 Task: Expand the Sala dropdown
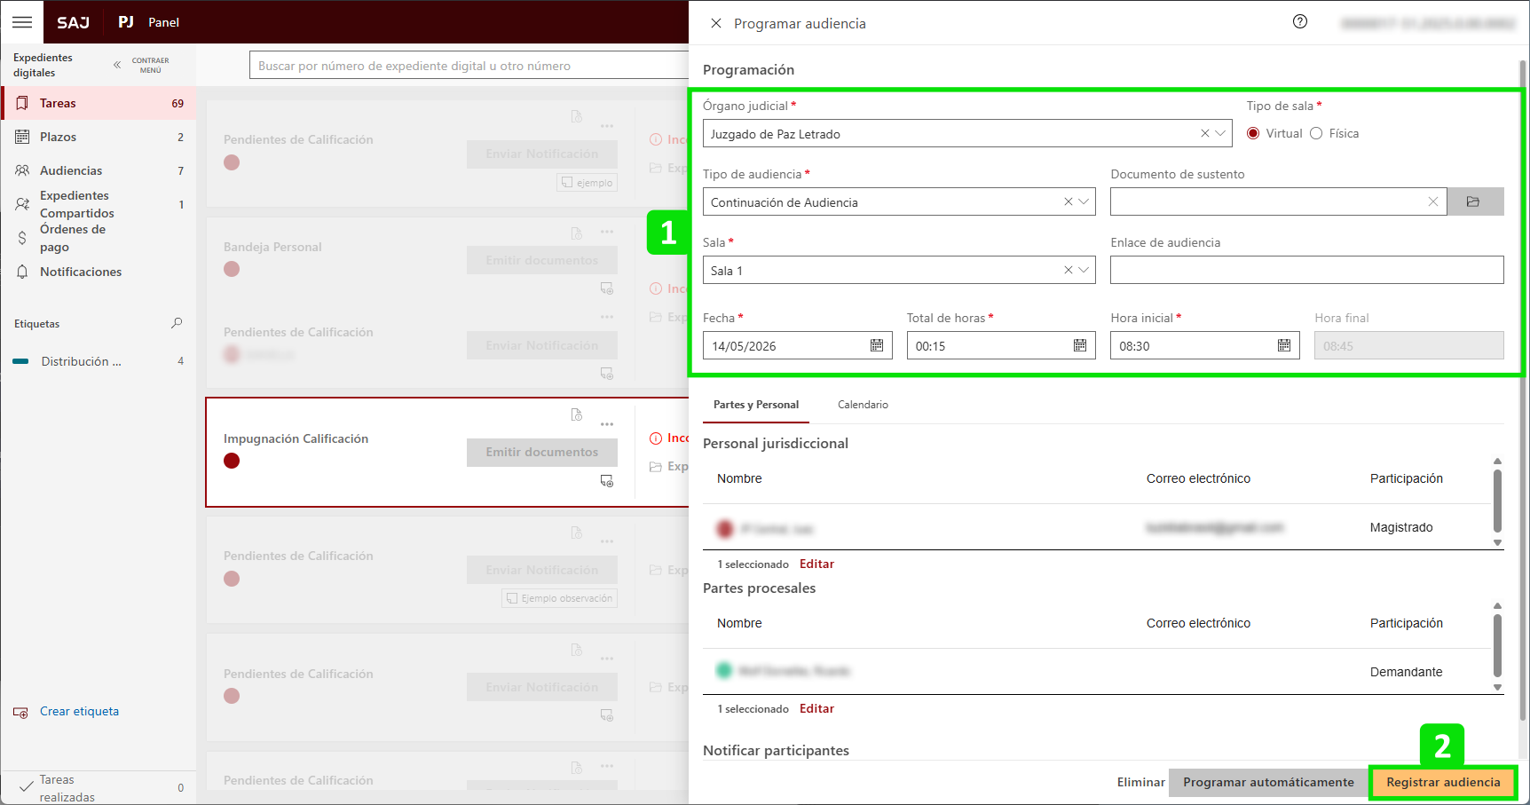[1084, 270]
